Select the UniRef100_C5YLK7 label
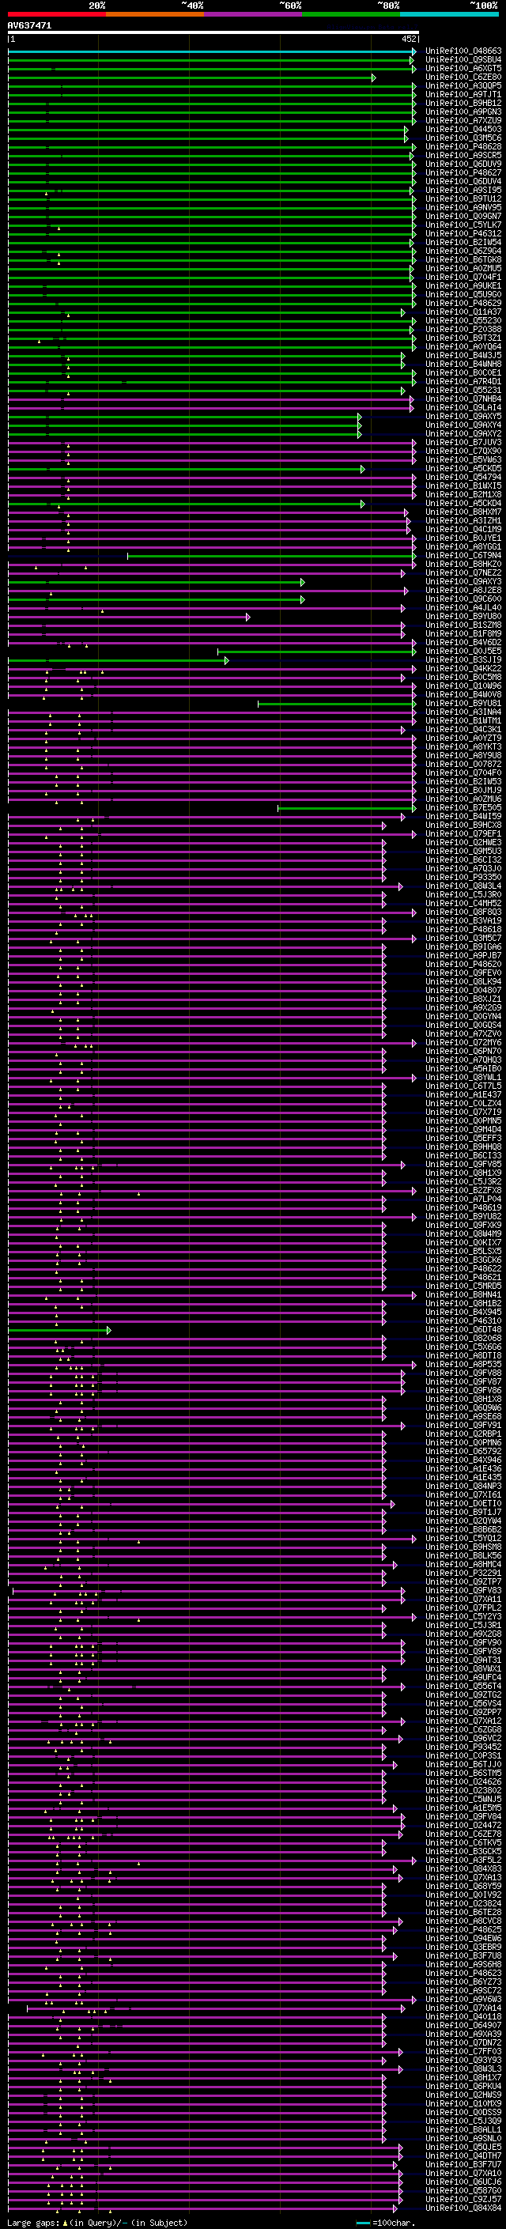 pos(463,225)
